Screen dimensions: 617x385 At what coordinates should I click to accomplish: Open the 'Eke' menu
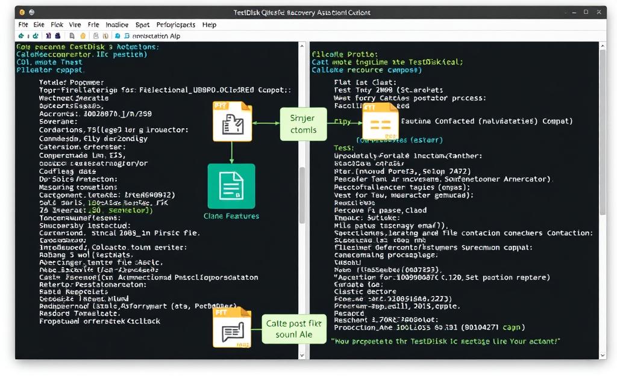[x=39, y=25]
